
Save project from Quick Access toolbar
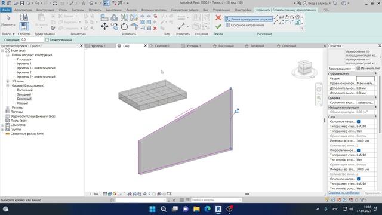pyautogui.click(x=22, y=3)
